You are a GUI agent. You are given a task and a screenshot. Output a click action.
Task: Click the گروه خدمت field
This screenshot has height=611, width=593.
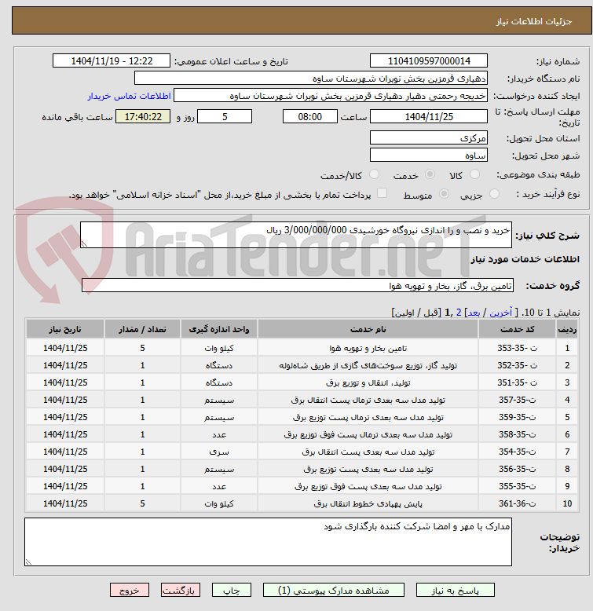point(297,286)
